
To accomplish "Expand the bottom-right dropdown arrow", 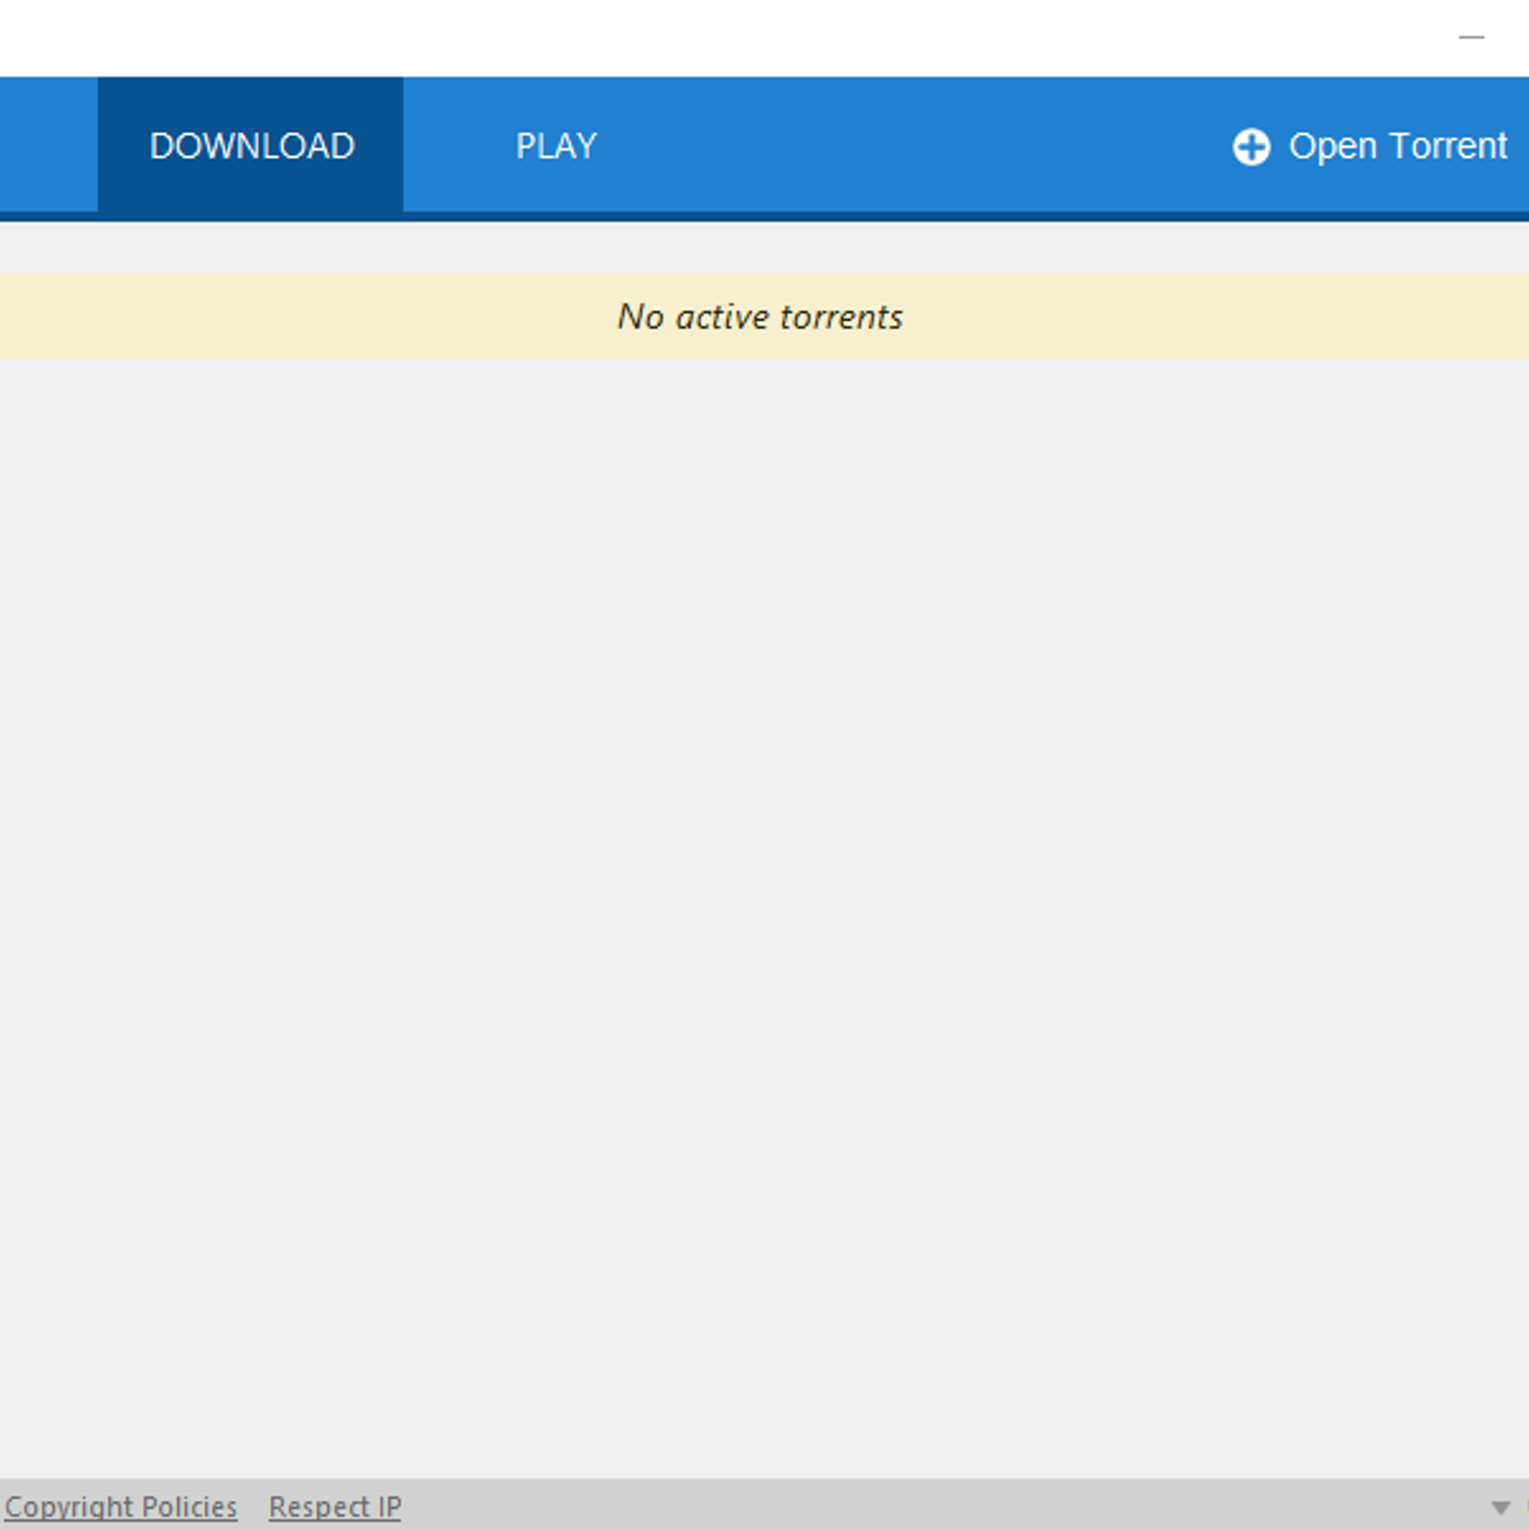I will 1500,1508.
